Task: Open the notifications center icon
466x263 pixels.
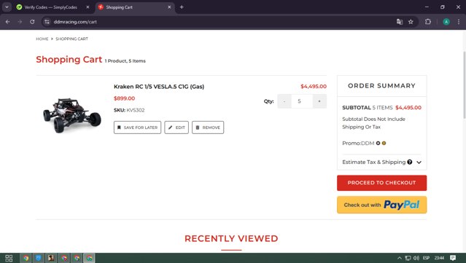Action: pyautogui.click(x=453, y=258)
